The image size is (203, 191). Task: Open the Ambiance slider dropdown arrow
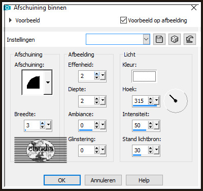tap(103, 125)
